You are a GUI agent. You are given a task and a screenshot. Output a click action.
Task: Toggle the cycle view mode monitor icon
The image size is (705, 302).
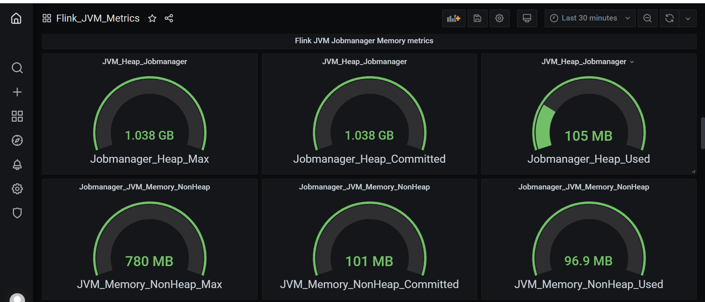click(x=527, y=18)
